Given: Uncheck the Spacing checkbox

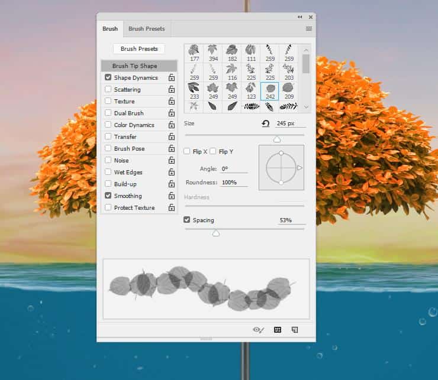Looking at the screenshot, I should (x=187, y=220).
